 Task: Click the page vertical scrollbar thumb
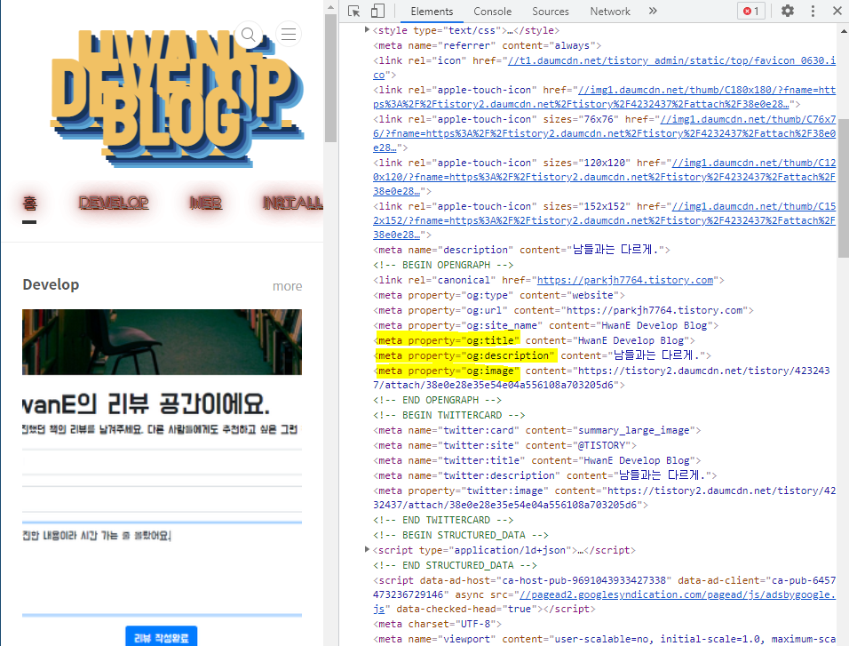330,78
